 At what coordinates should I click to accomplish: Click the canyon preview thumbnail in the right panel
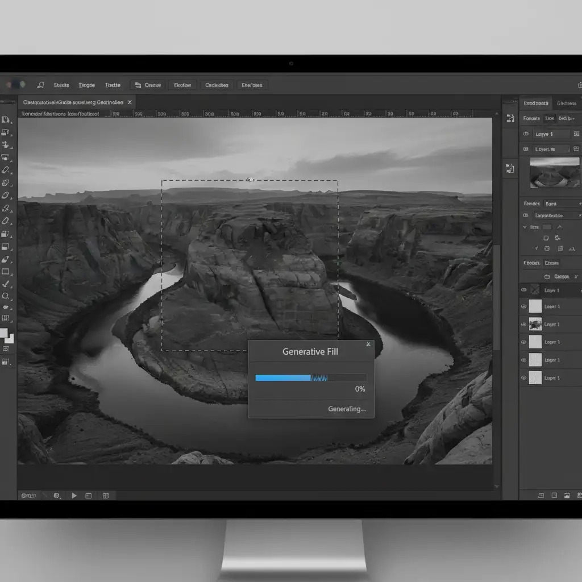[x=555, y=173]
